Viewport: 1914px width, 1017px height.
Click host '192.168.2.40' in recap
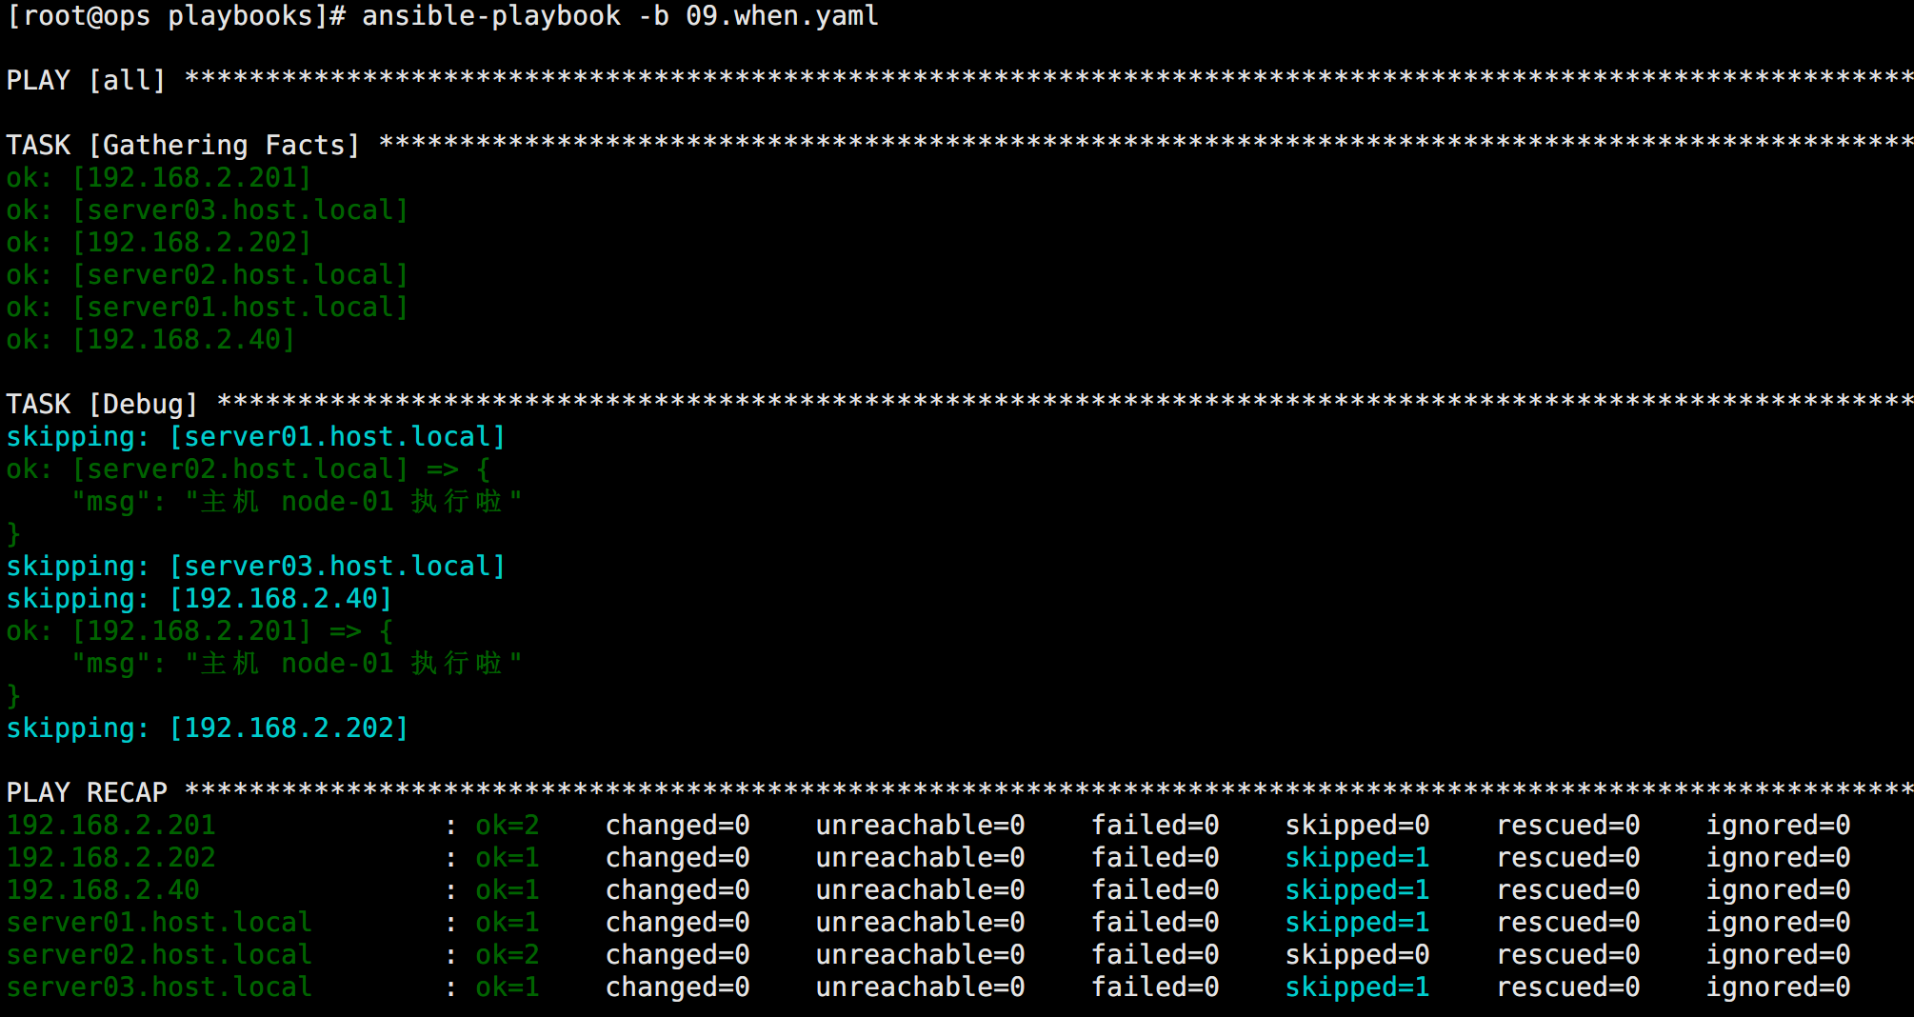click(103, 889)
